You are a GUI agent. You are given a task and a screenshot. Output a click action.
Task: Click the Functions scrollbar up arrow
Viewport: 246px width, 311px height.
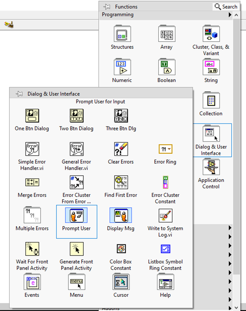tap(236, 15)
